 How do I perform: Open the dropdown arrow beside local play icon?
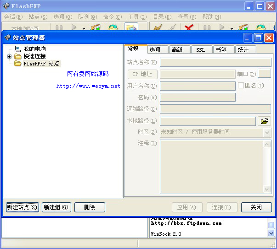[84, 29]
